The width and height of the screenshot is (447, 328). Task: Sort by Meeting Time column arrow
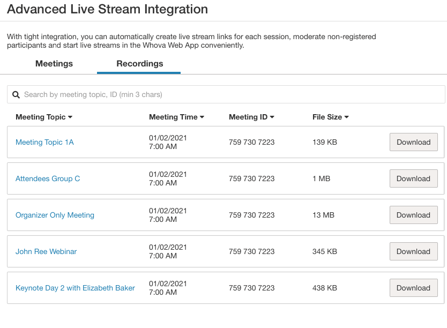point(202,117)
